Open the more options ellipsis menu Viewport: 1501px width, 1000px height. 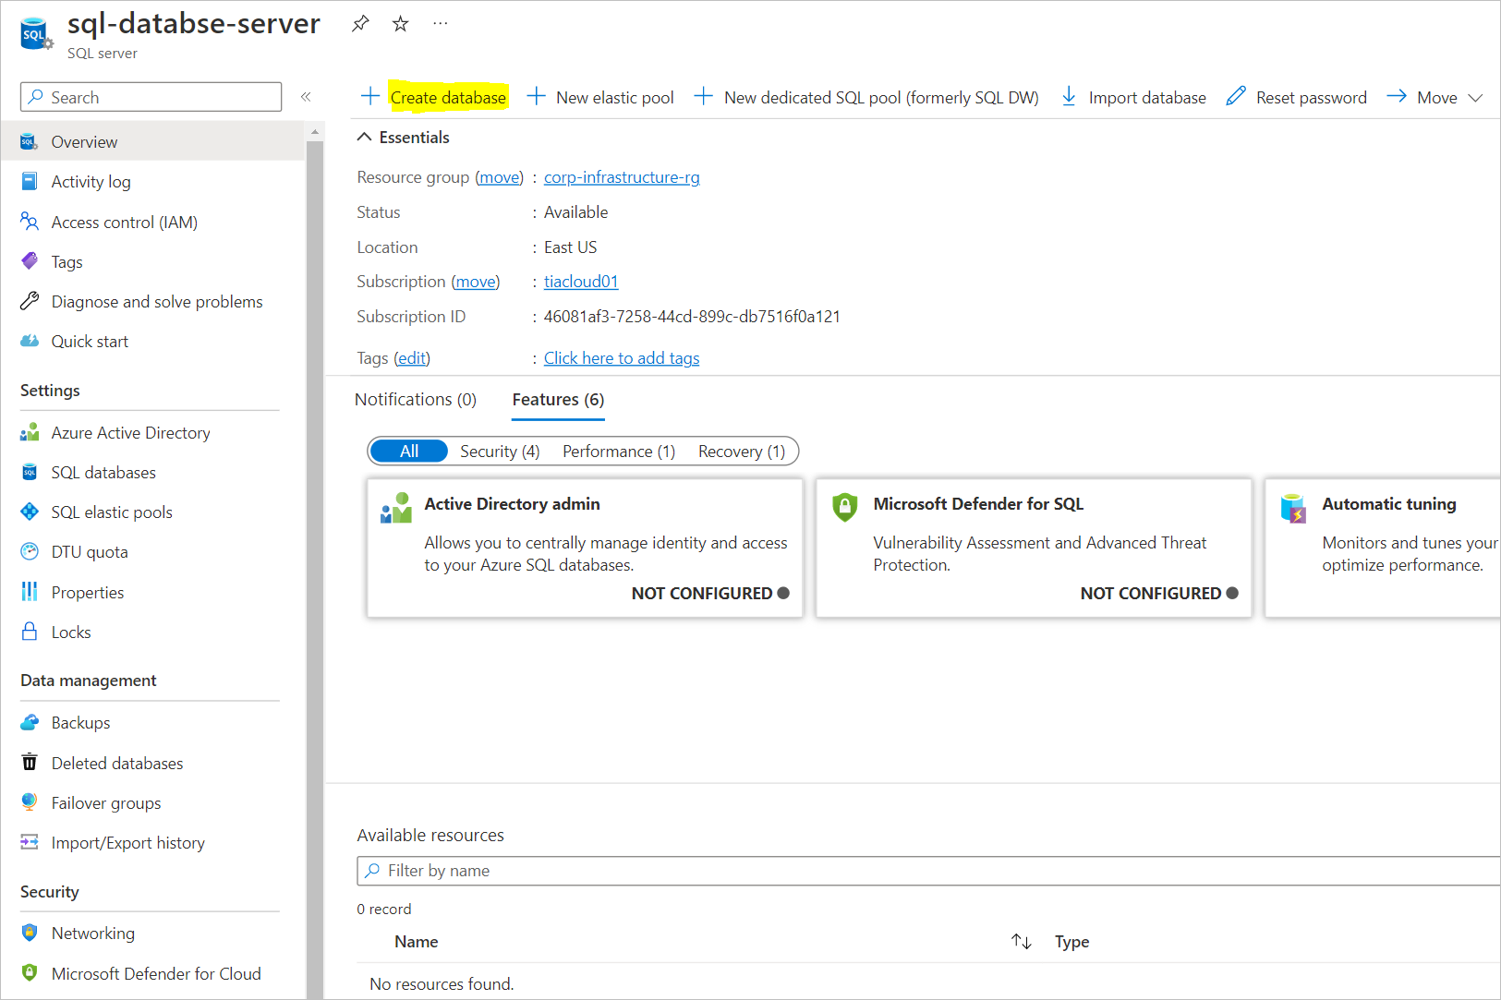coord(441,24)
